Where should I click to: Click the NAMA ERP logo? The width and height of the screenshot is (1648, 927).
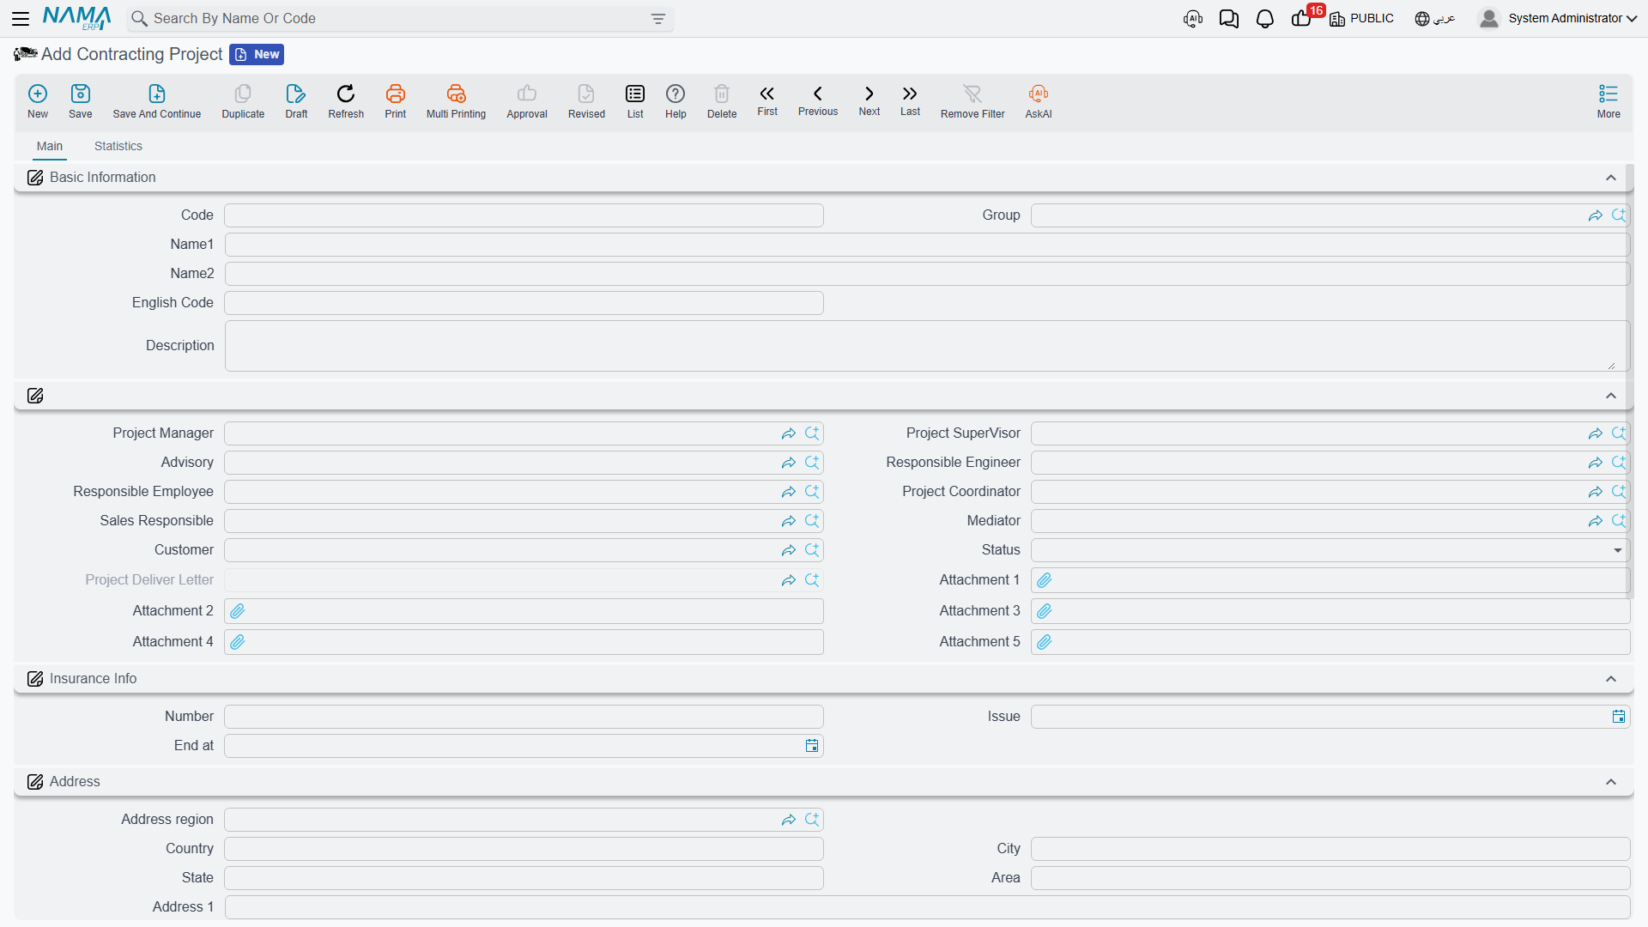pos(76,18)
